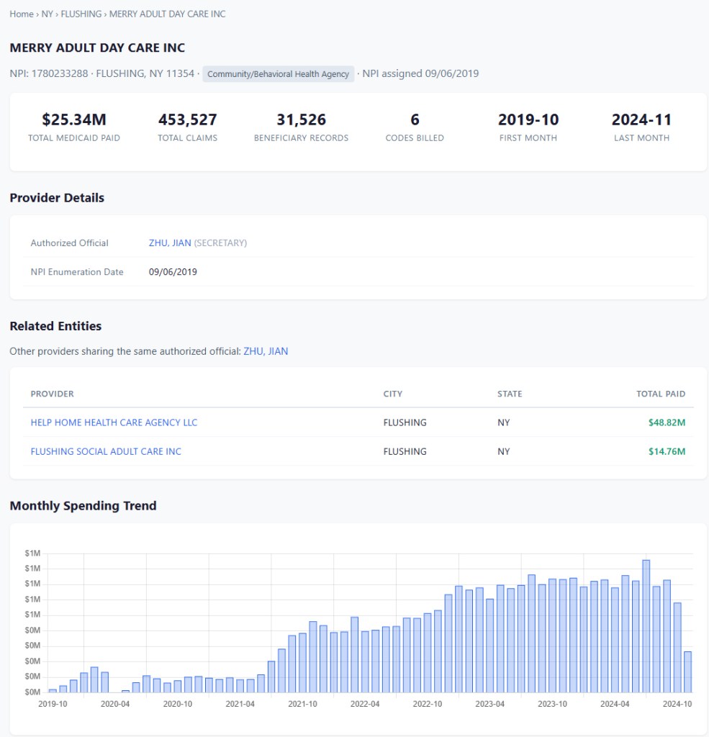Click the tallest bar in the spending chart

(x=646, y=626)
